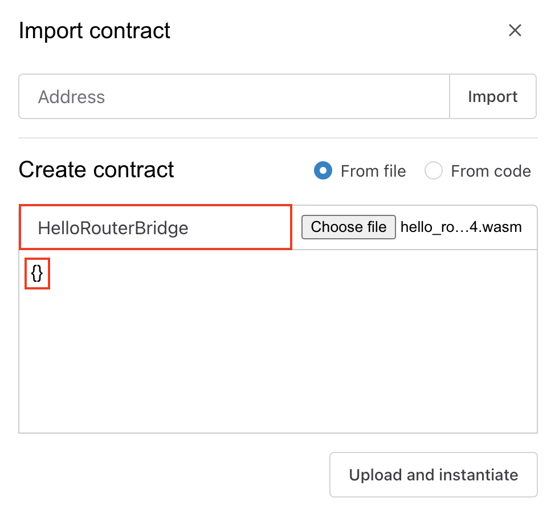Close the Import contract dialog
Screen dimensions: 555x514
pos(515,30)
